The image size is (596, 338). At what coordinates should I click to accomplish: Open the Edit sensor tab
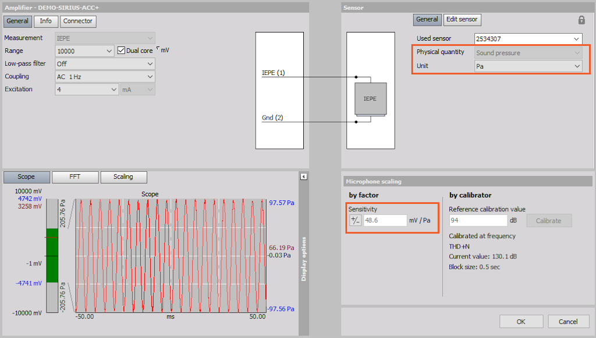(x=462, y=19)
